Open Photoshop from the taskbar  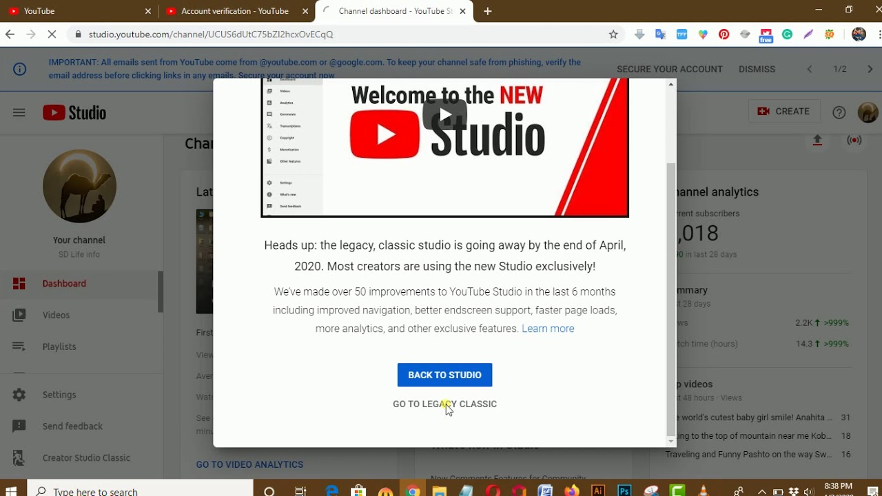click(x=624, y=491)
